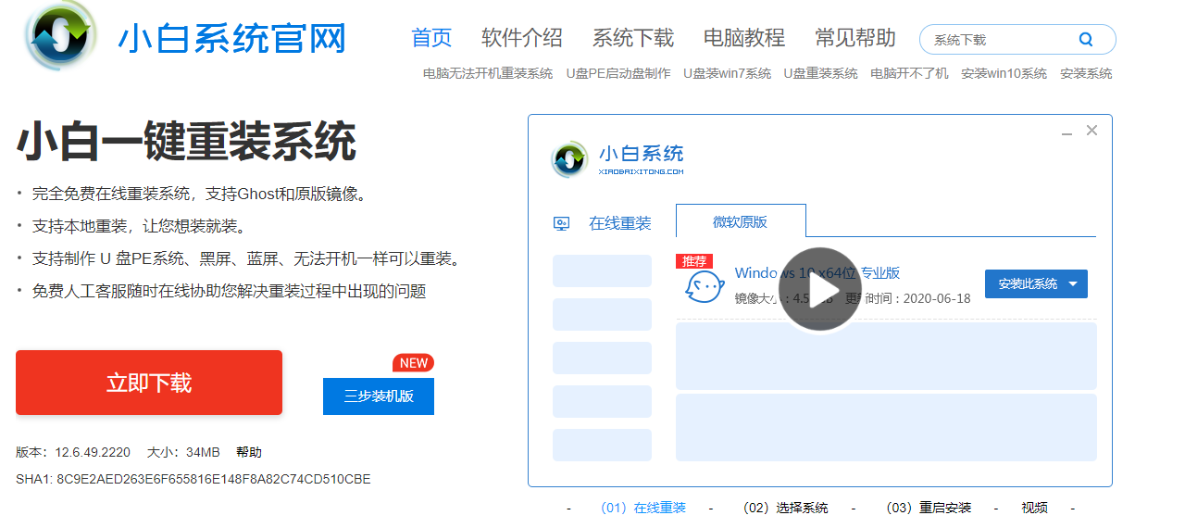Open the 安装系统 link
This screenshot has width=1185, height=528.
pos(1086,73)
